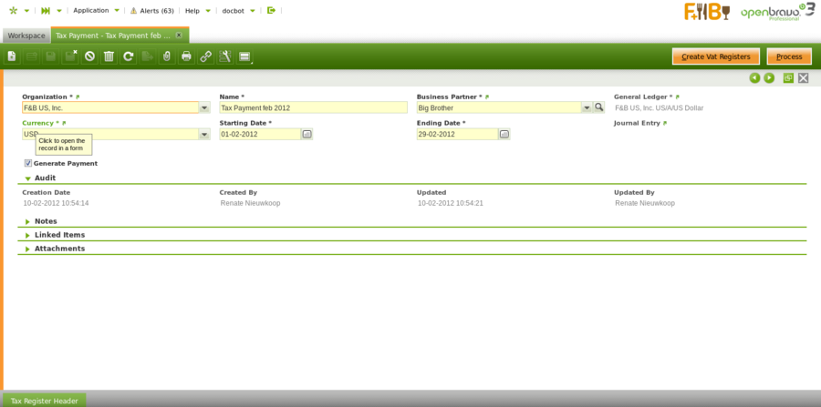Screen dimensions: 821x407
Task: Click the Undo changes toolbar icon
Action: coord(89,56)
